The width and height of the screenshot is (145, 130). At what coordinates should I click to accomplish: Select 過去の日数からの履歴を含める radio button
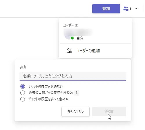coord(23,93)
